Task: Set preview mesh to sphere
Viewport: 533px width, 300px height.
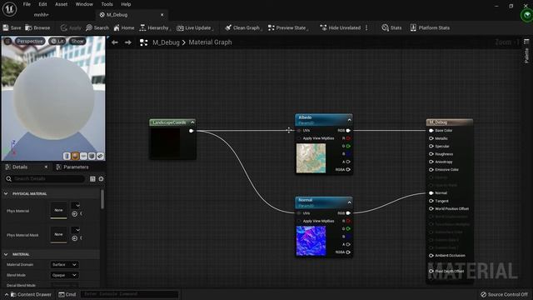Action: [75, 156]
